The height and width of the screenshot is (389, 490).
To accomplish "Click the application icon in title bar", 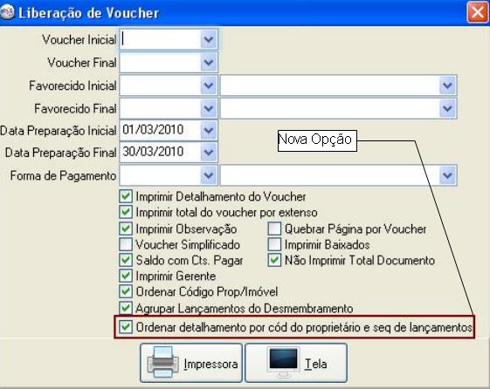I will 7,12.
